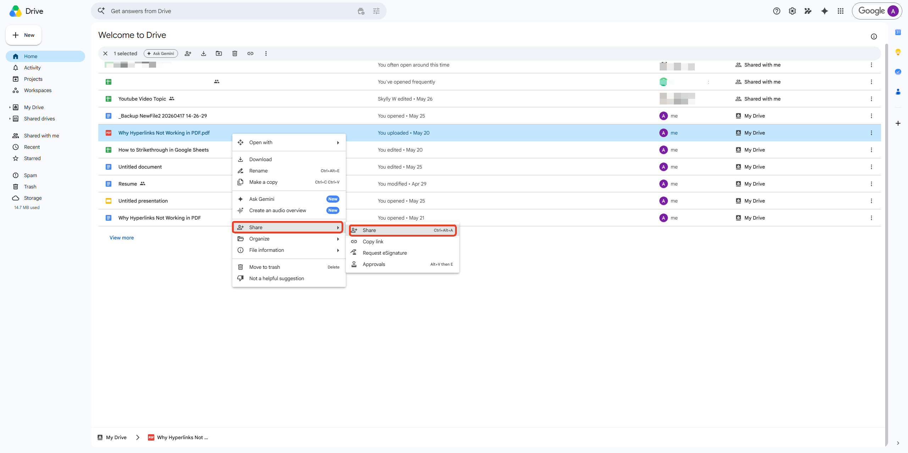
Task: Open more actions for Untitled presentation row
Action: [x=871, y=201]
